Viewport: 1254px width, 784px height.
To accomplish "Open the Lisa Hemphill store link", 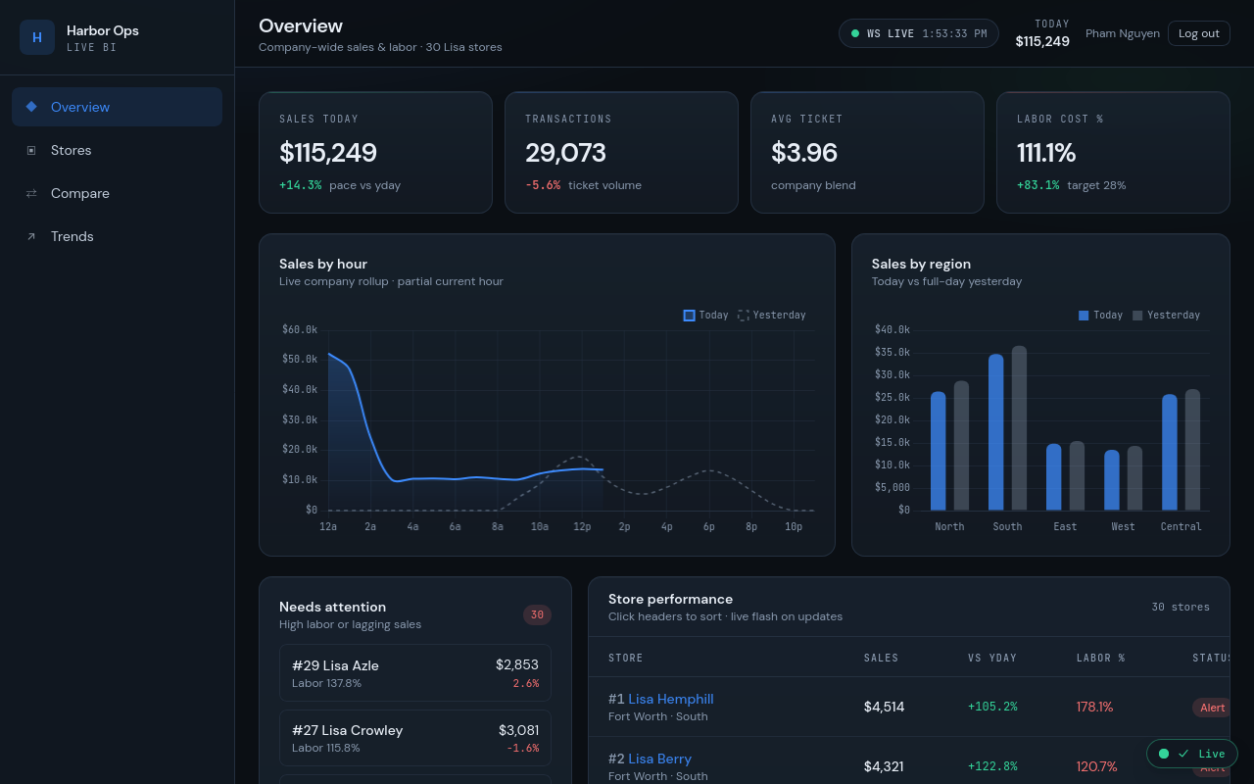I will point(671,699).
